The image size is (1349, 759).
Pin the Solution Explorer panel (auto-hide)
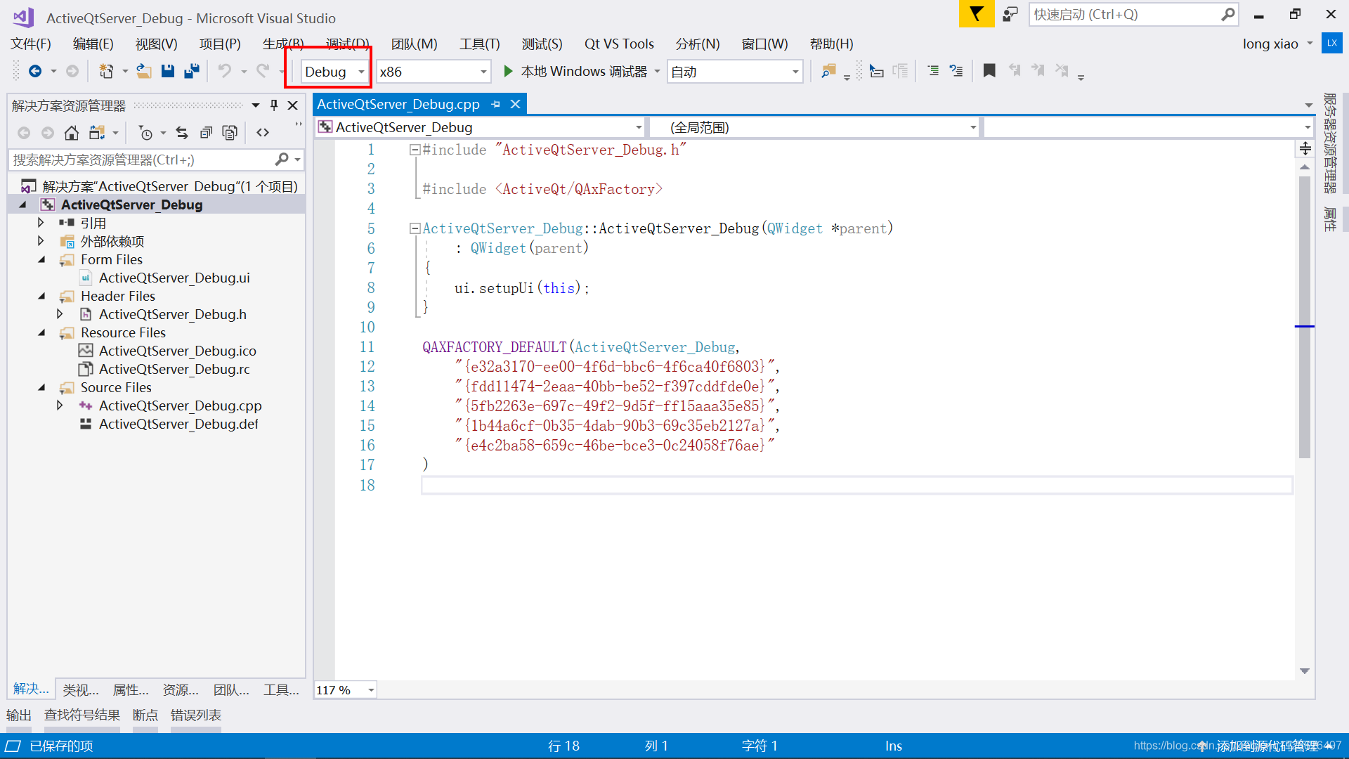[x=274, y=105]
